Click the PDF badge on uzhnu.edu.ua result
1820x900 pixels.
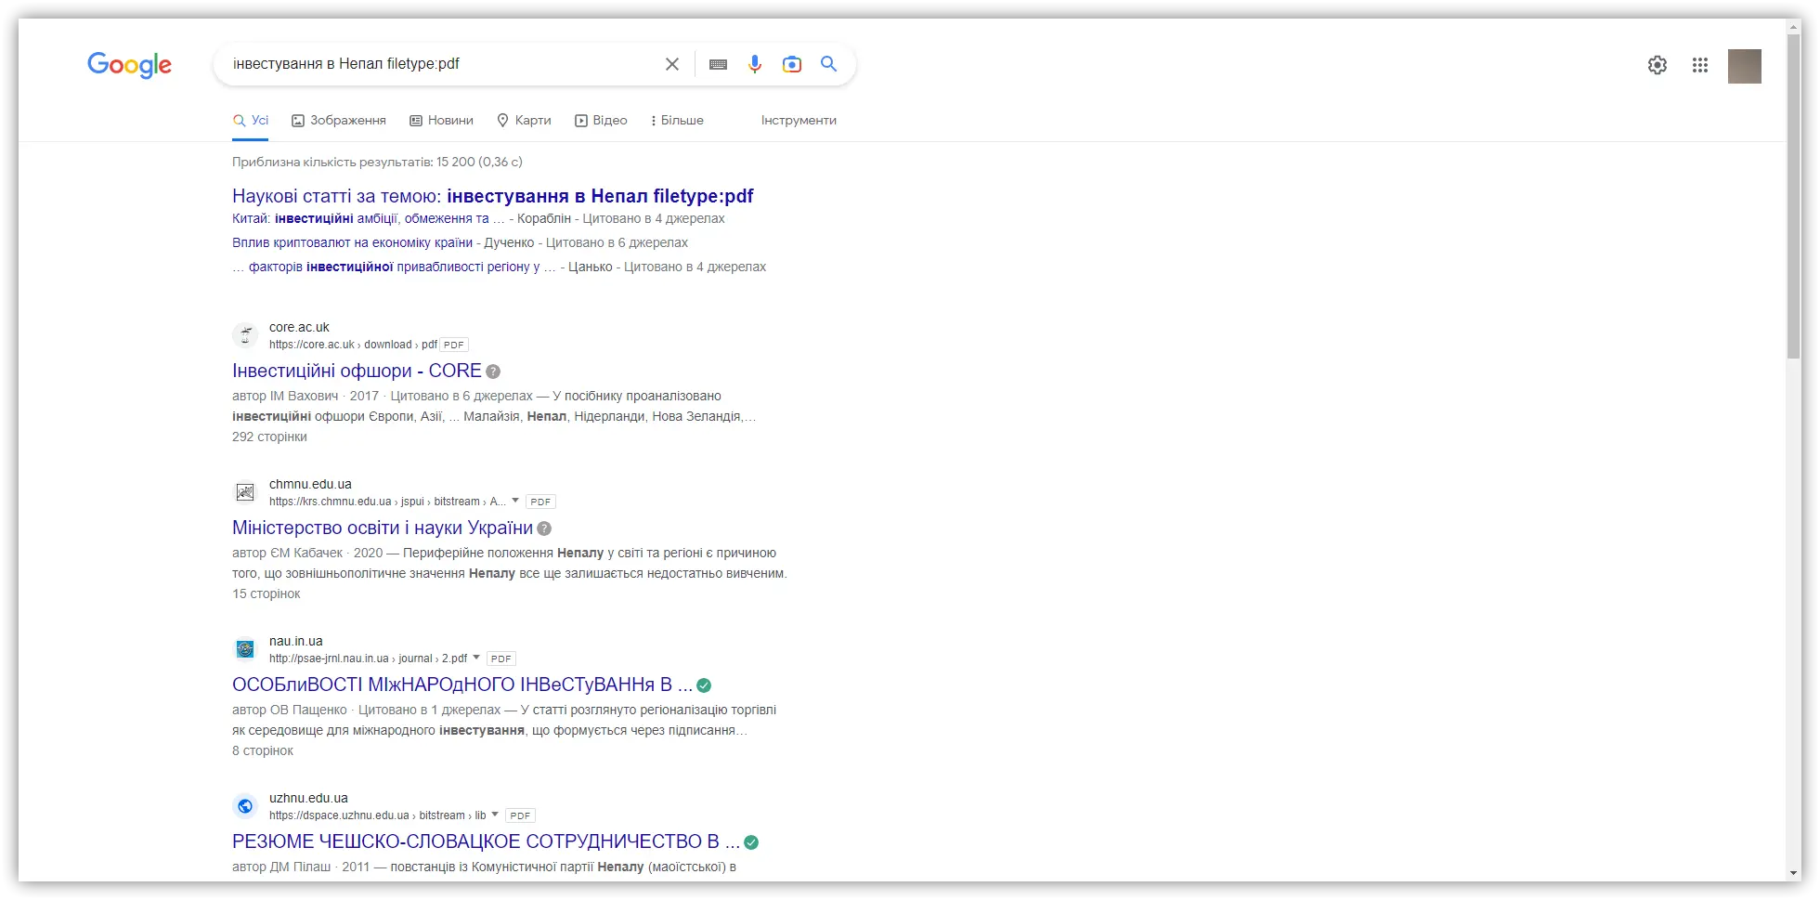coord(521,815)
